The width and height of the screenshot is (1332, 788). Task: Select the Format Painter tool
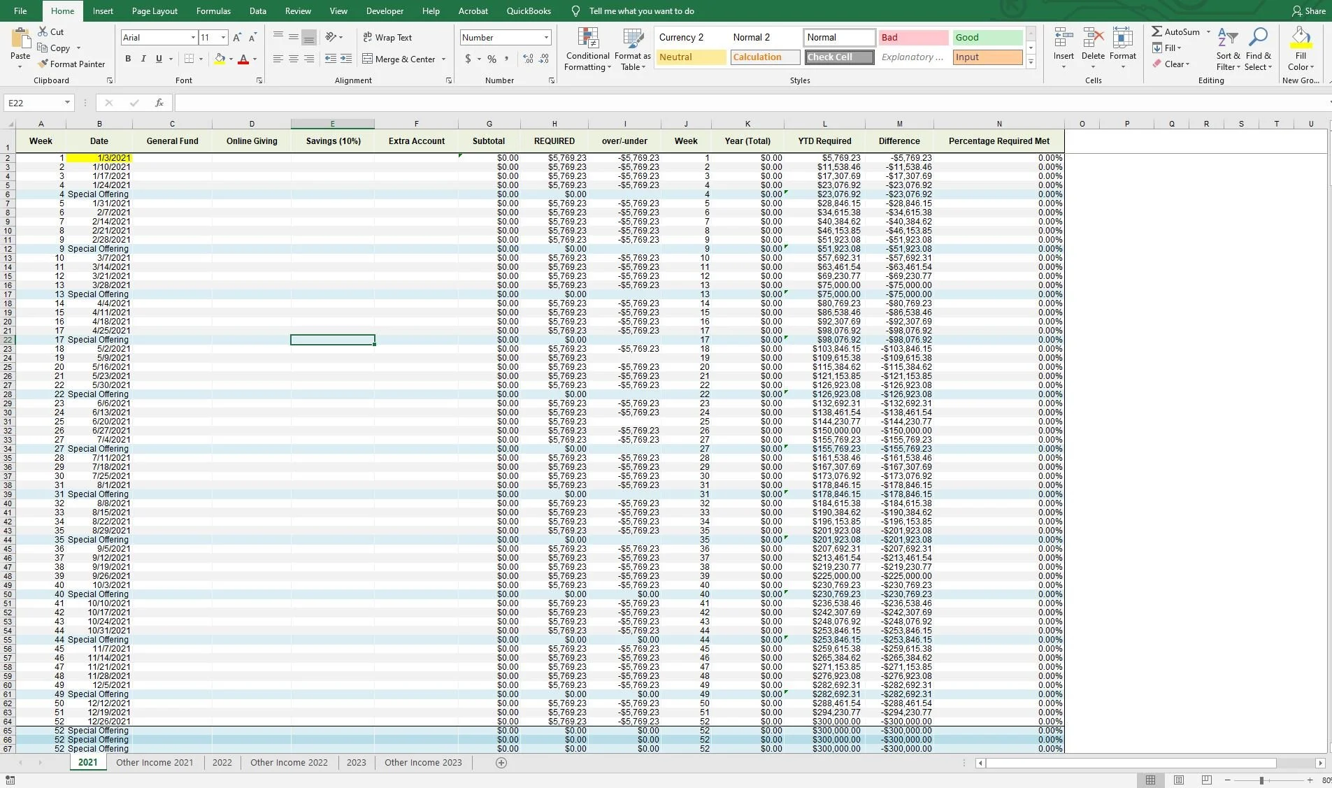point(72,64)
